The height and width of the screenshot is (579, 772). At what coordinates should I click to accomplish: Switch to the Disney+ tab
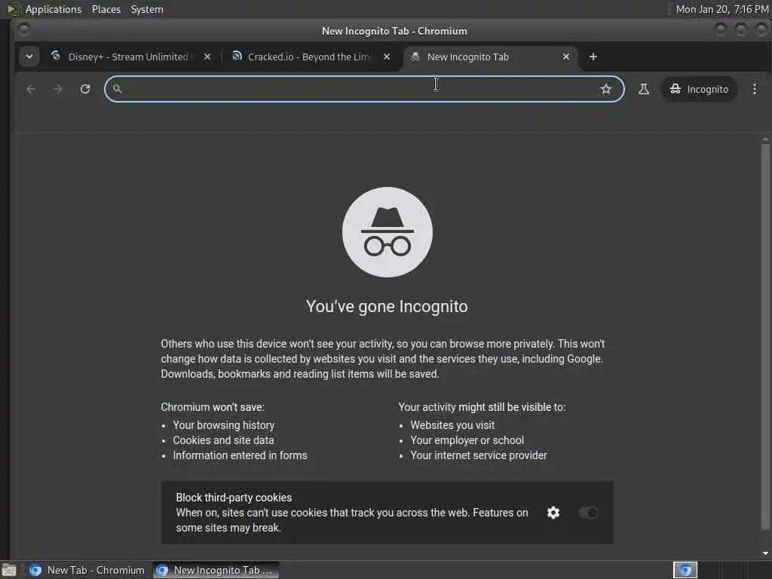(x=128, y=57)
